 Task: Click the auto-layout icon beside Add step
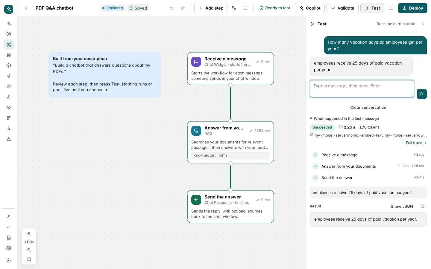pyautogui.click(x=234, y=8)
